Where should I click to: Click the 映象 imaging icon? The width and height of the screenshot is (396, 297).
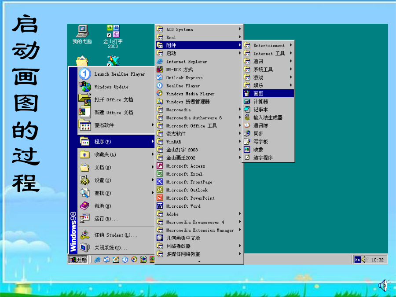(x=247, y=150)
